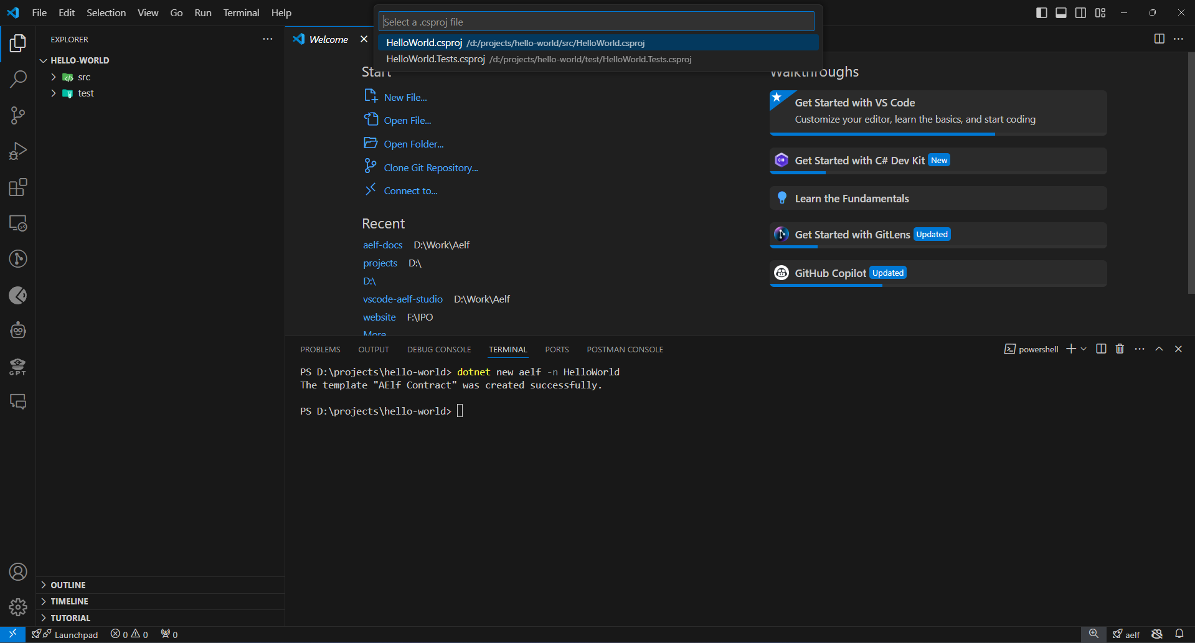Open Get Started with C# Dev Kit
Screen dimensions: 1195x643
pyautogui.click(x=938, y=161)
